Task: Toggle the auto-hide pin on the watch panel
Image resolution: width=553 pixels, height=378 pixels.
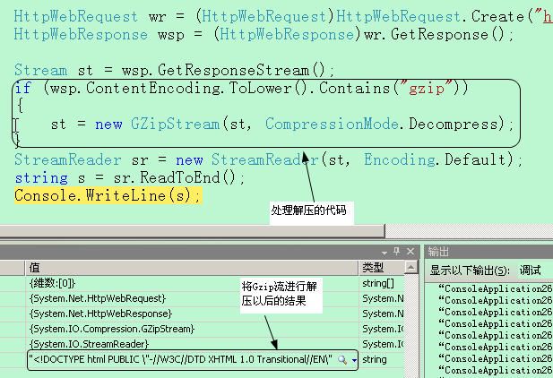Action: 397,252
